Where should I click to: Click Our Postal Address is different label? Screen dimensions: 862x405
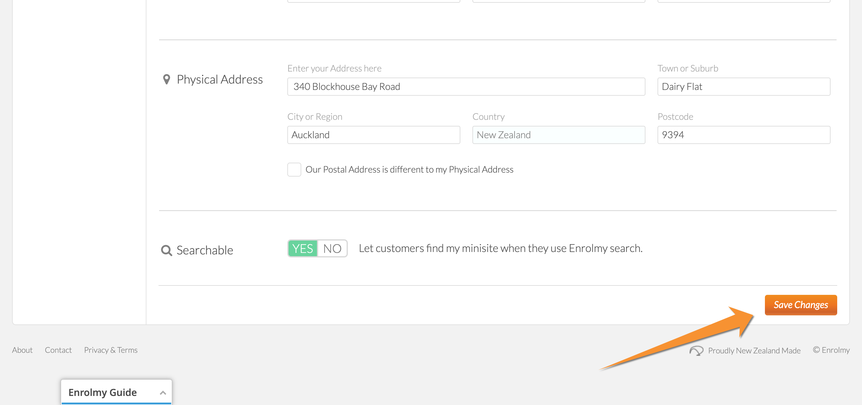(x=409, y=170)
